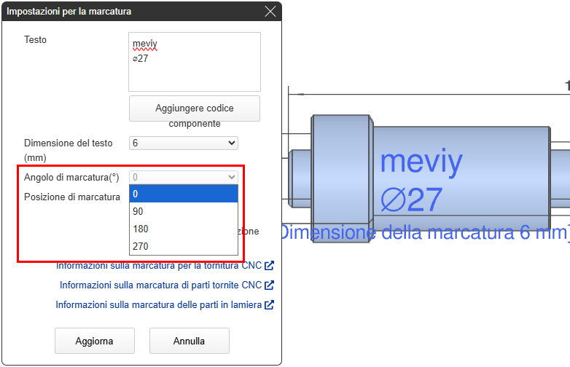570x367 pixels.
Task: Select 0 in the angle list
Action: (x=183, y=194)
